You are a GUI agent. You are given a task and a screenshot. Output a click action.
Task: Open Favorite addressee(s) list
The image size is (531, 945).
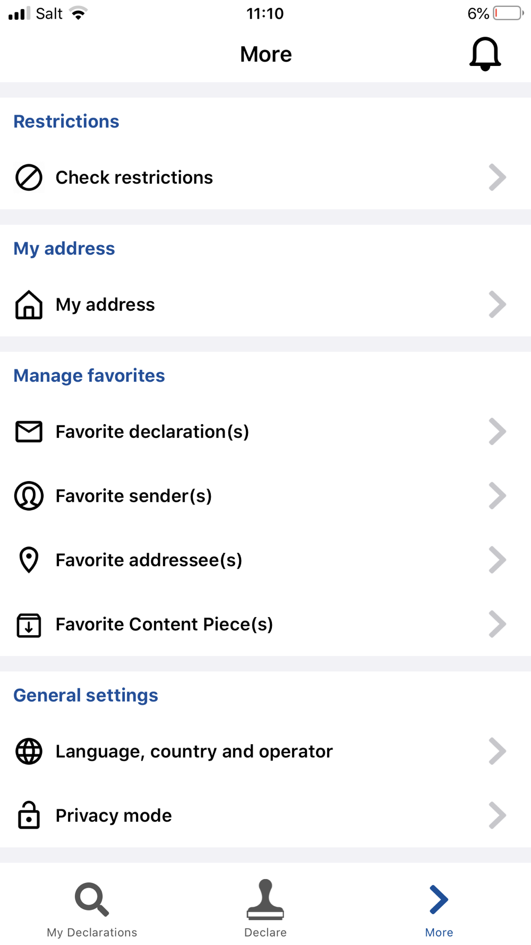pos(265,560)
